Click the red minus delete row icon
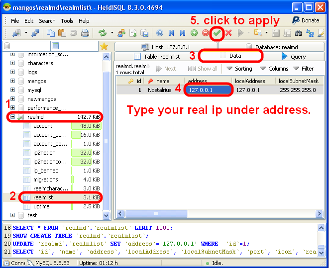329x268 pixels. pos(205,33)
